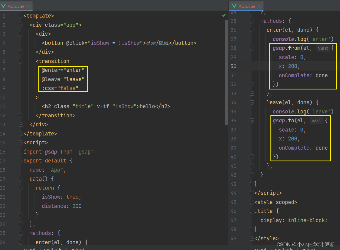Viewport: 340px width, 250px height.
Task: Collapse enter method fold at line 26 right pane
Action: point(252,30)
